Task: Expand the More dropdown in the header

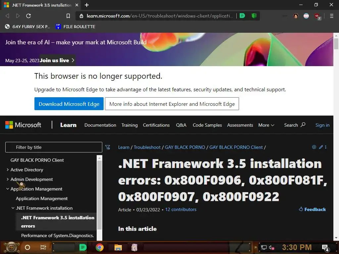Action: [266, 125]
